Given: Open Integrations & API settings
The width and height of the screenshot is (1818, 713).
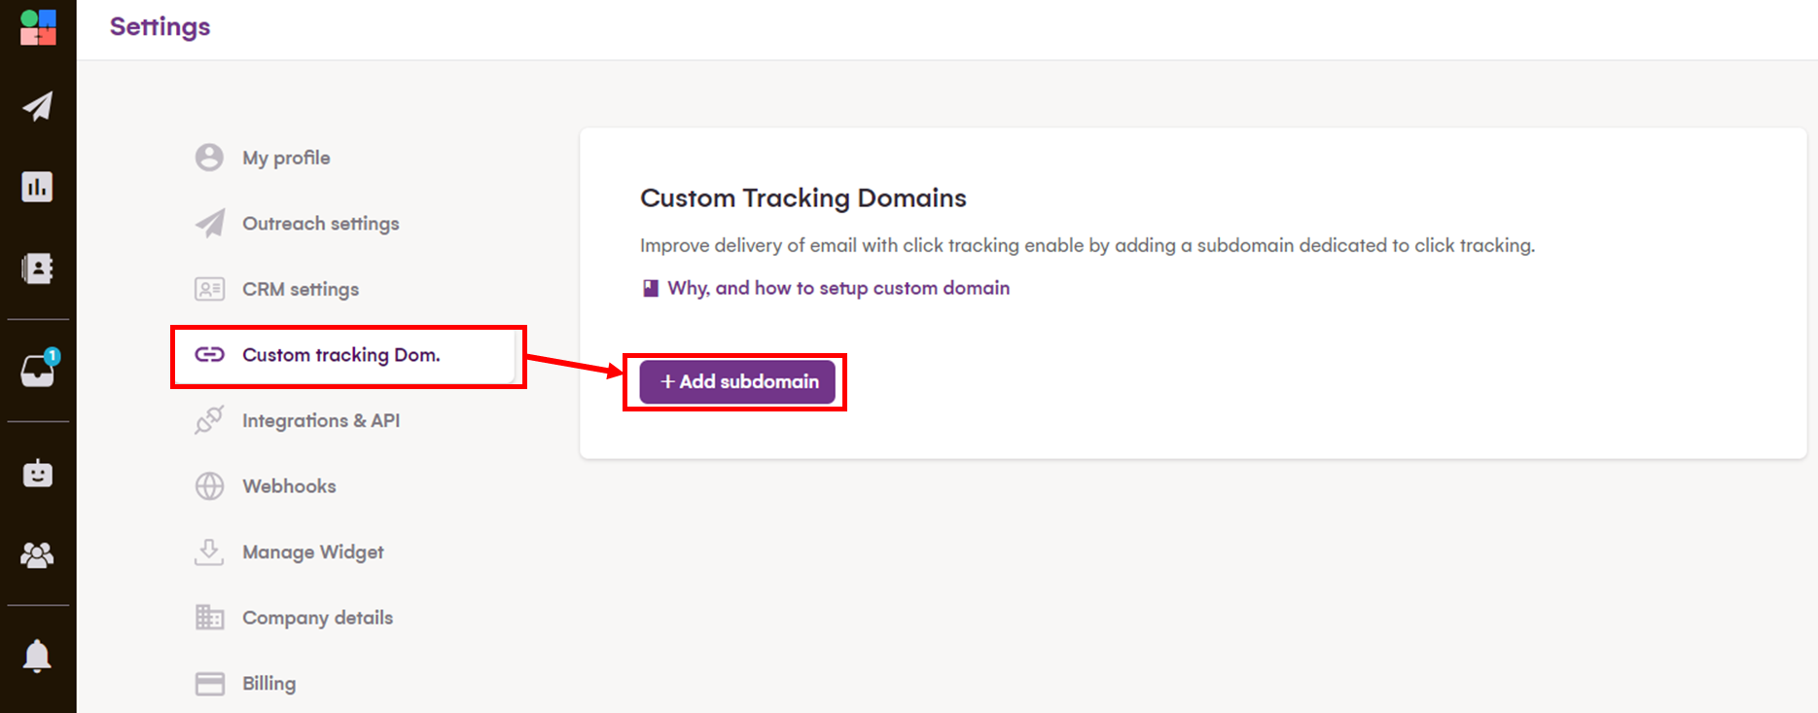Looking at the screenshot, I should [320, 420].
